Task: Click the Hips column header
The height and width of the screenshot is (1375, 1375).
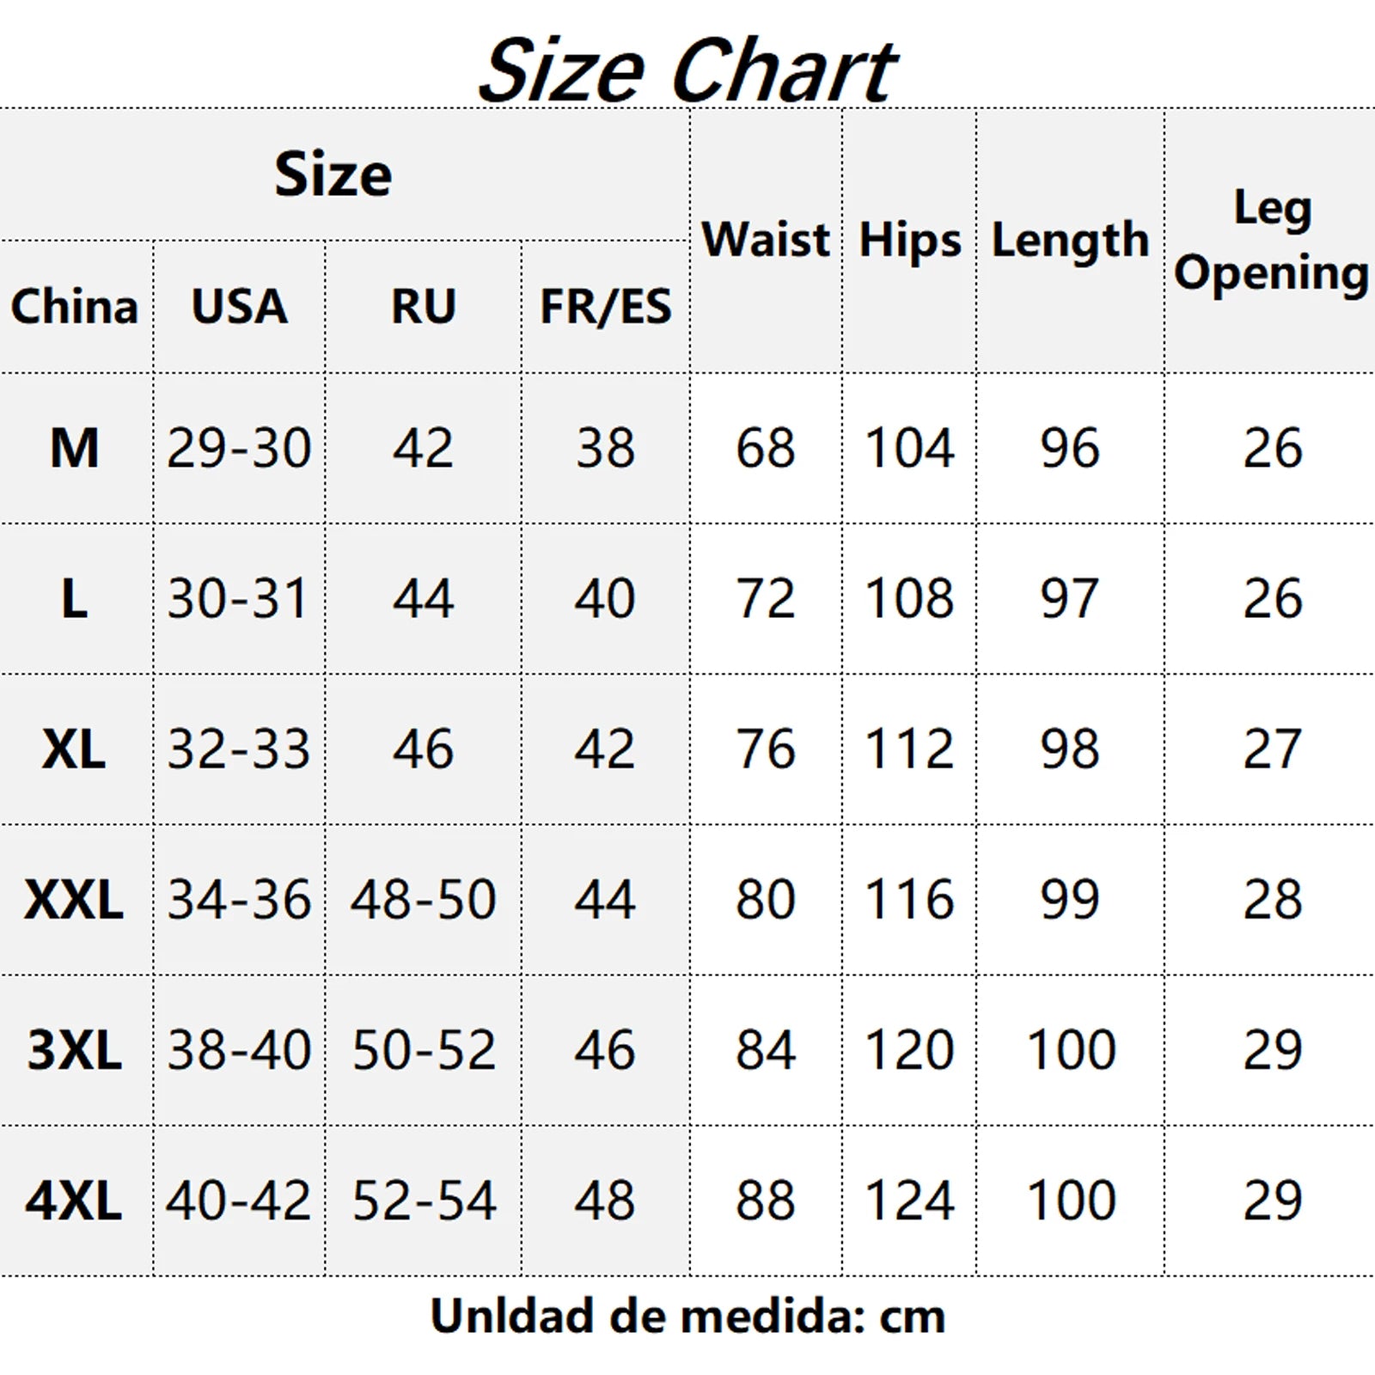Action: pyautogui.click(x=910, y=241)
